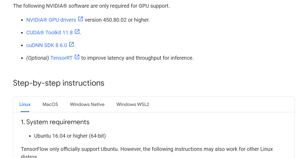This screenshot has width=297, height=158.
Task: Click the Ubuntu 16.04 or higher bullet
Action: pyautogui.click(x=70, y=136)
